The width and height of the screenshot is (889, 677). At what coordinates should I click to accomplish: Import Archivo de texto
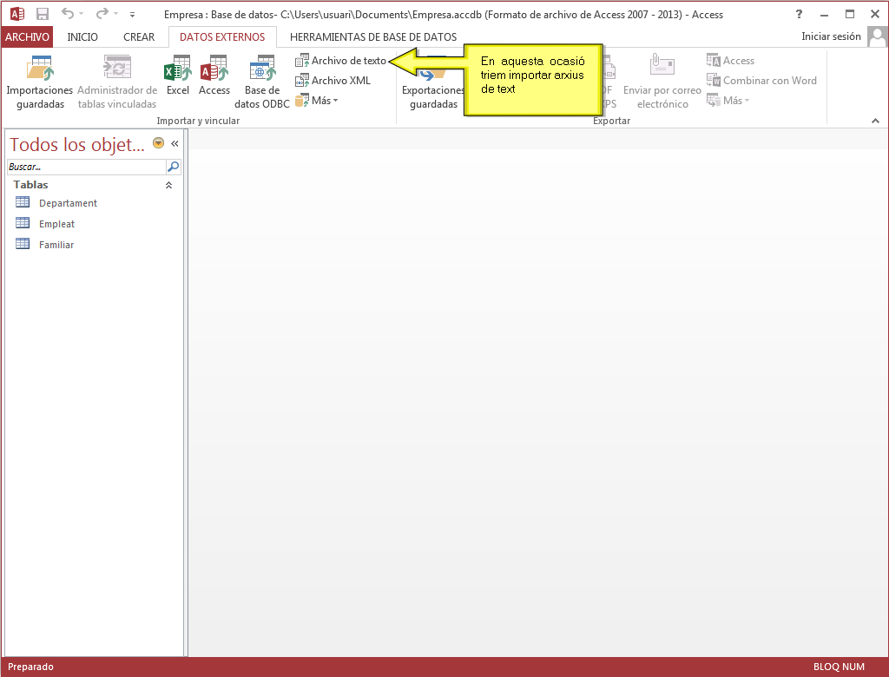(340, 61)
